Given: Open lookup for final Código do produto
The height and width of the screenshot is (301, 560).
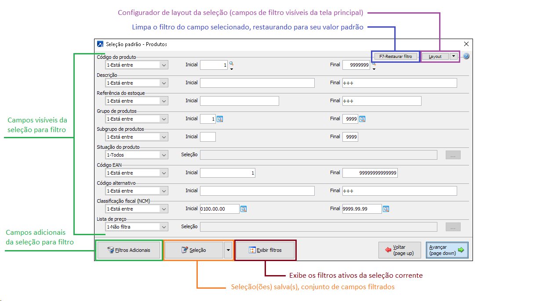Looking at the screenshot, I should 374,64.
